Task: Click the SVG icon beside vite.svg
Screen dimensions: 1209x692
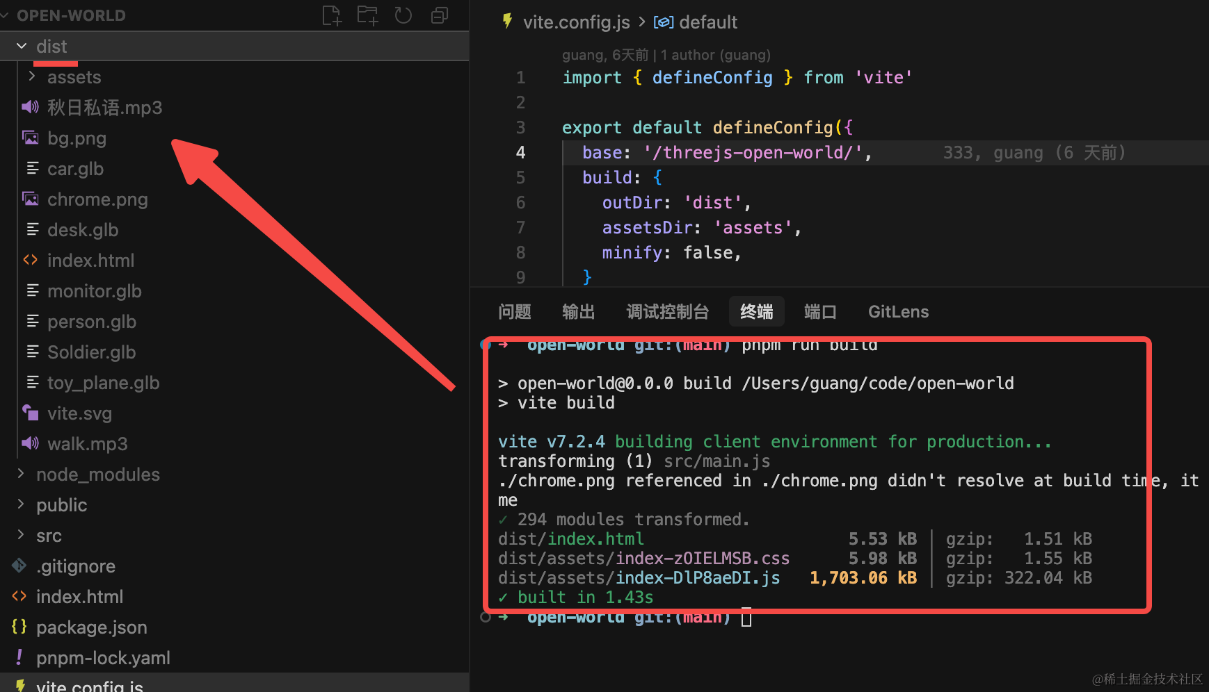Action: pyautogui.click(x=31, y=413)
